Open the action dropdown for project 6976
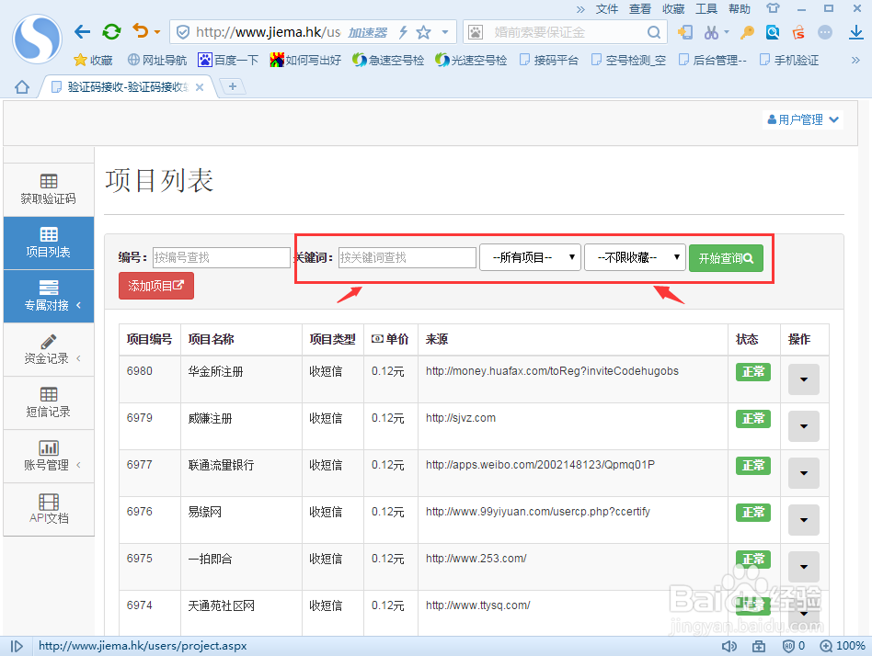 804,519
